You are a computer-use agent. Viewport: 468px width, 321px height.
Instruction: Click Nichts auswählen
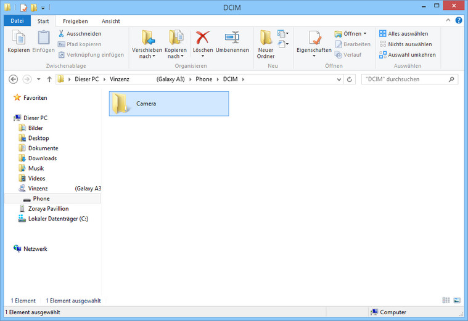405,44
